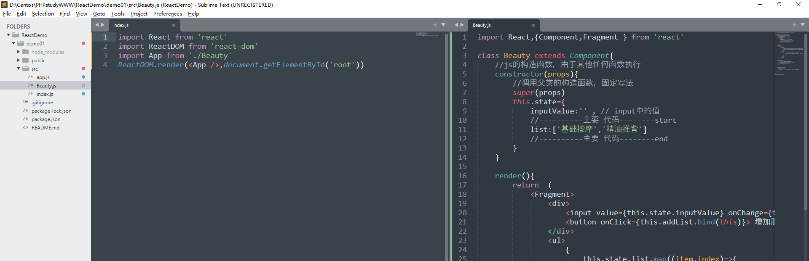Screen dimensions: 809x261
Task: Open README.md in the sidebar
Action: pos(46,128)
